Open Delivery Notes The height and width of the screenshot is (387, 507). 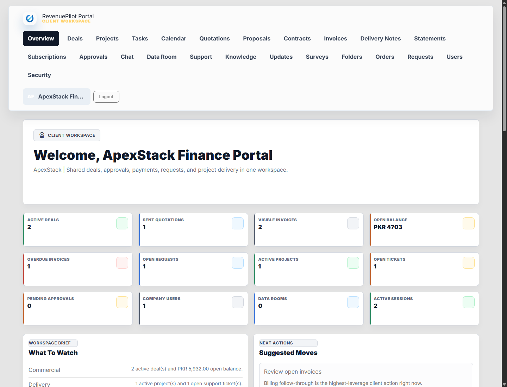point(381,39)
